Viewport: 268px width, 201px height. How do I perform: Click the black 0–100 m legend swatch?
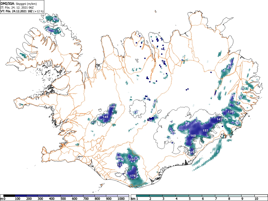pyautogui.click(x=9, y=196)
